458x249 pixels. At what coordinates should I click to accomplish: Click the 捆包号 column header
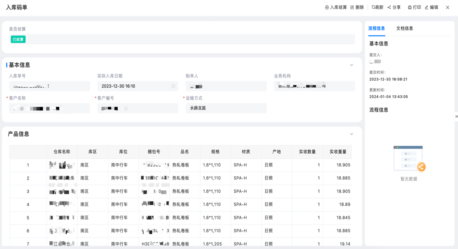tap(154, 152)
